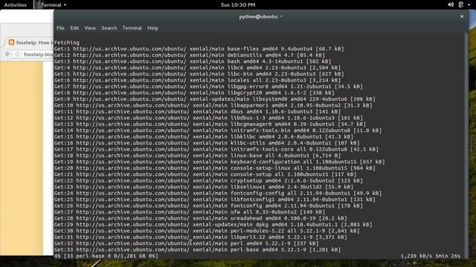Open the Activities overview

pos(15,5)
